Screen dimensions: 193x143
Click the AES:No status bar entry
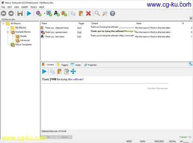pos(172,141)
